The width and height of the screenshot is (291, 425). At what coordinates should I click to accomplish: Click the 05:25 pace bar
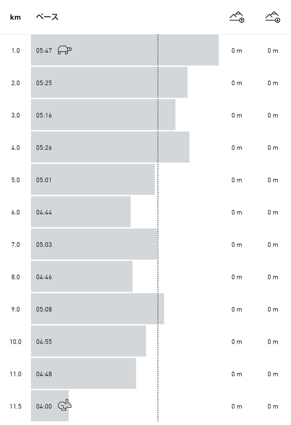(x=109, y=83)
